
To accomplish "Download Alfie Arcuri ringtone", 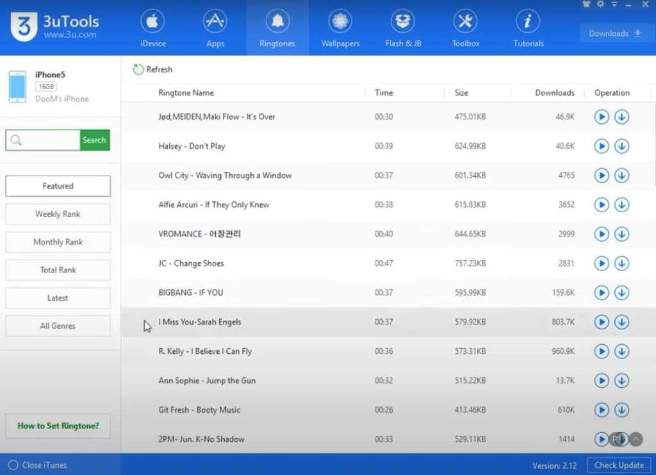I will click(x=621, y=204).
